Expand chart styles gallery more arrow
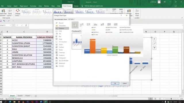Image resolution: width=184 pixels, height=103 pixels. click(x=107, y=13)
